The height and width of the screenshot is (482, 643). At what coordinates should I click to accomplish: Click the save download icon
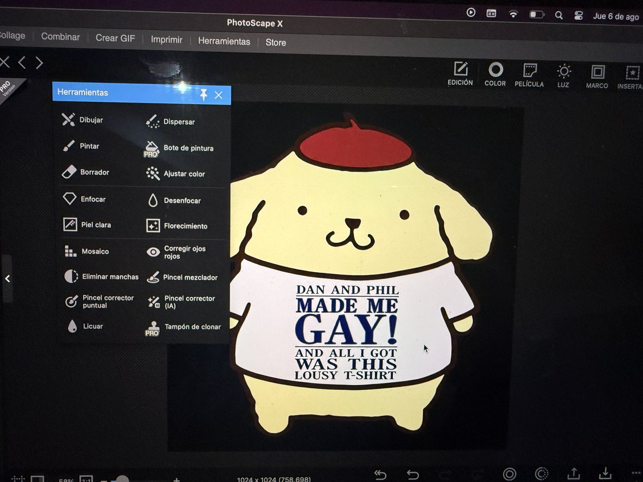tap(605, 473)
